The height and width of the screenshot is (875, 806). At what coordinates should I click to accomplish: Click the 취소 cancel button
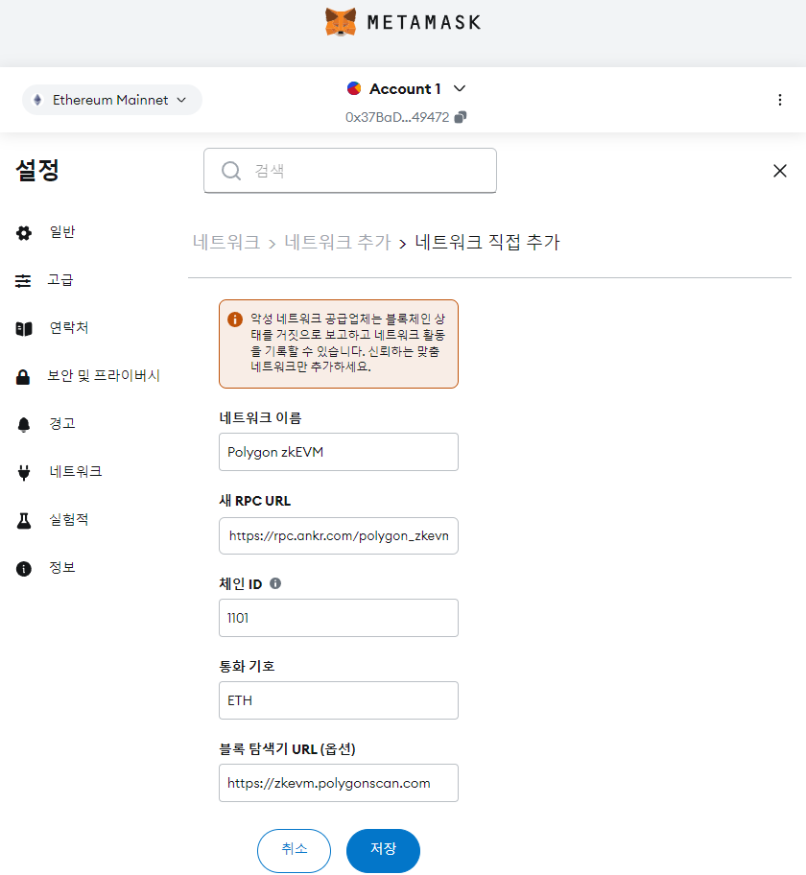[x=295, y=850]
